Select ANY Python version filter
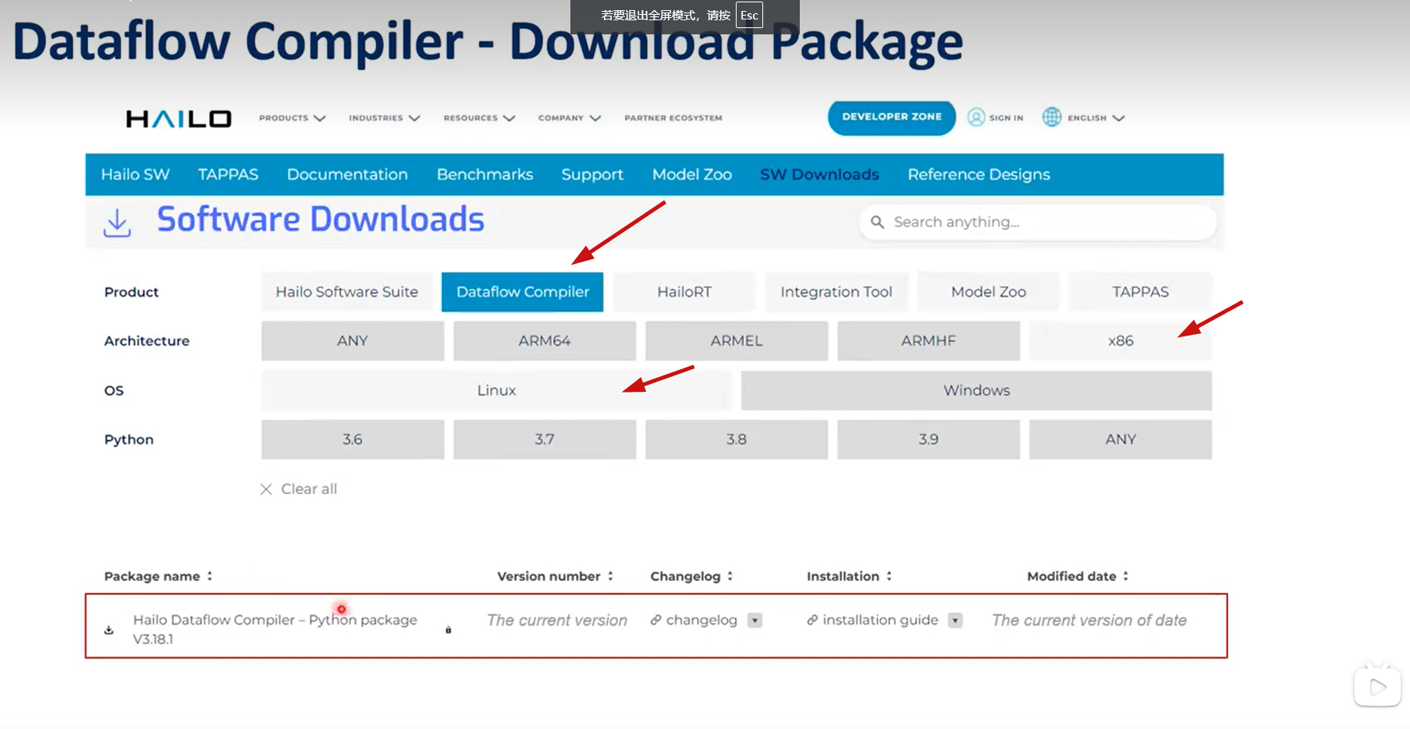Viewport: 1410px width, 729px height. click(x=1121, y=439)
